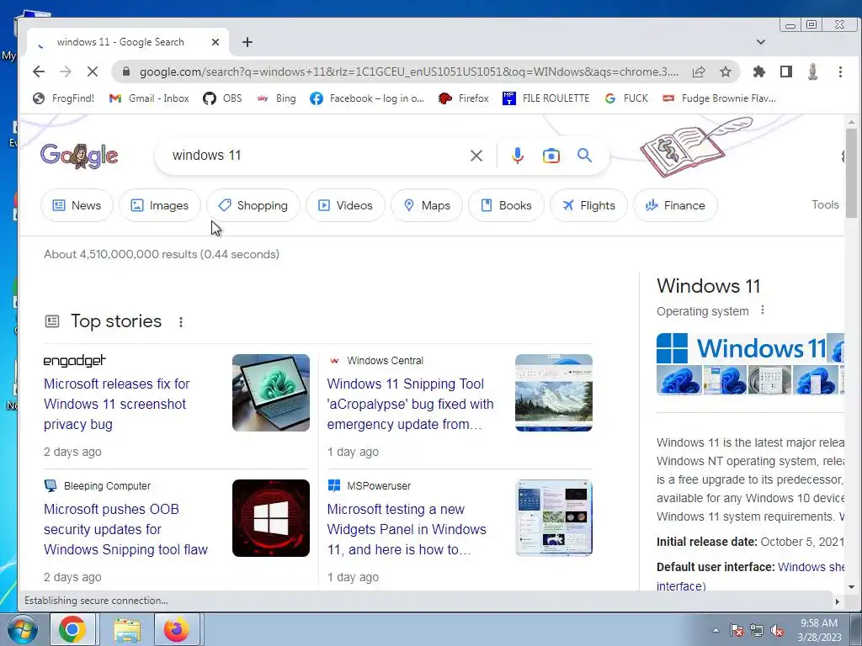Bookmark this page with the star icon

(726, 71)
